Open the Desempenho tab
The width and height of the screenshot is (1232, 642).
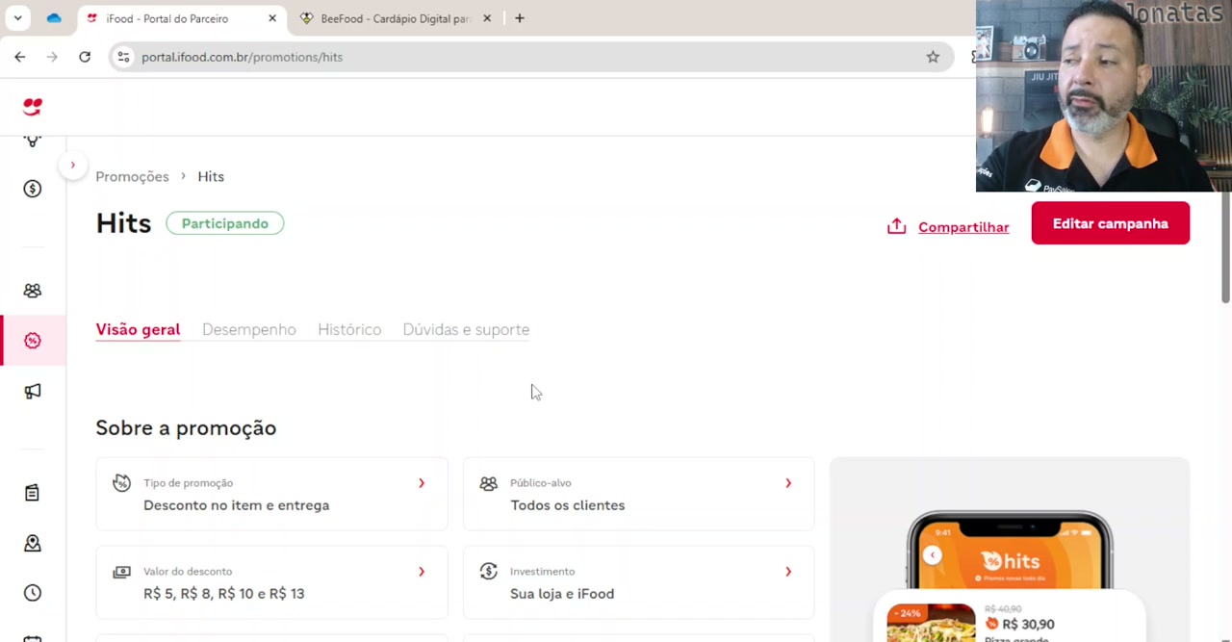(x=249, y=329)
